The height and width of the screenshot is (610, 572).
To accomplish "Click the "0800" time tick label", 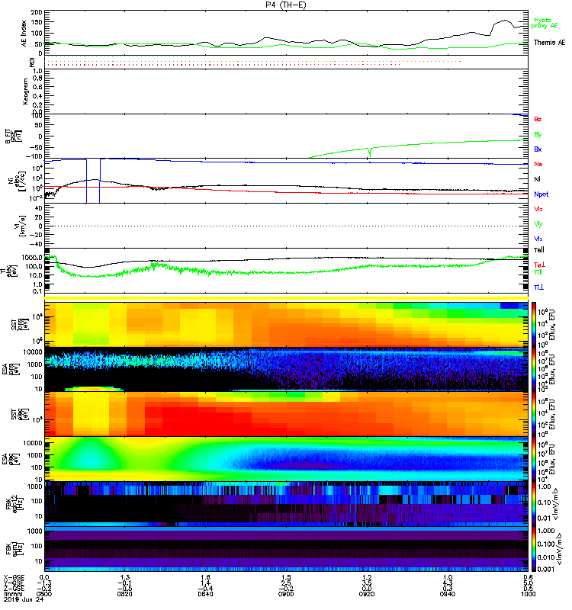I will coord(44,594).
